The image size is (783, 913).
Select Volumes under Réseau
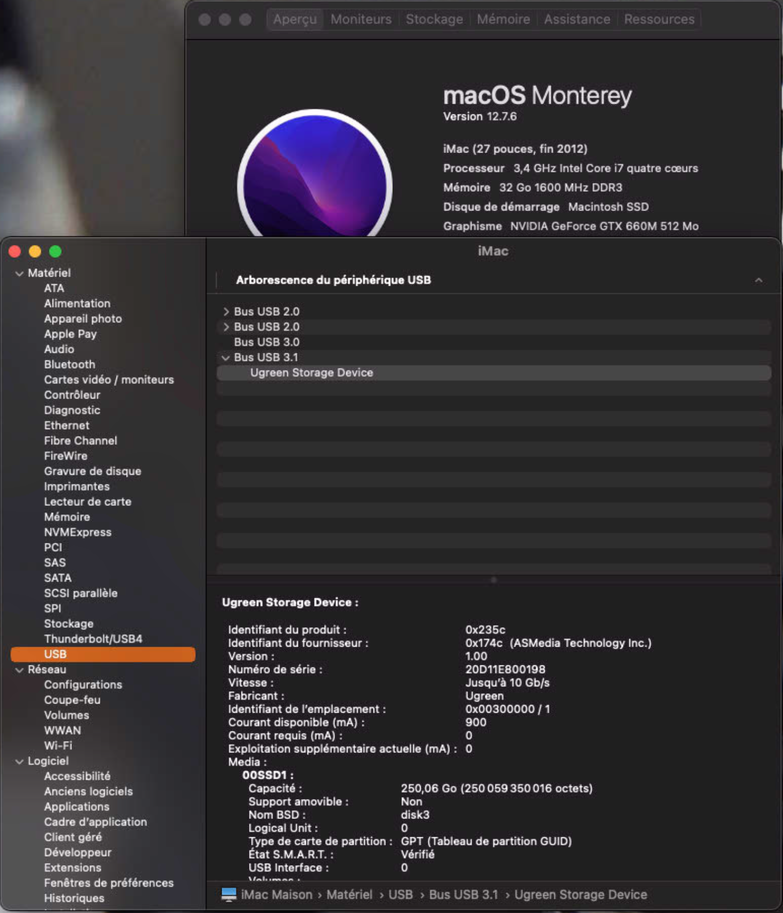coord(67,715)
